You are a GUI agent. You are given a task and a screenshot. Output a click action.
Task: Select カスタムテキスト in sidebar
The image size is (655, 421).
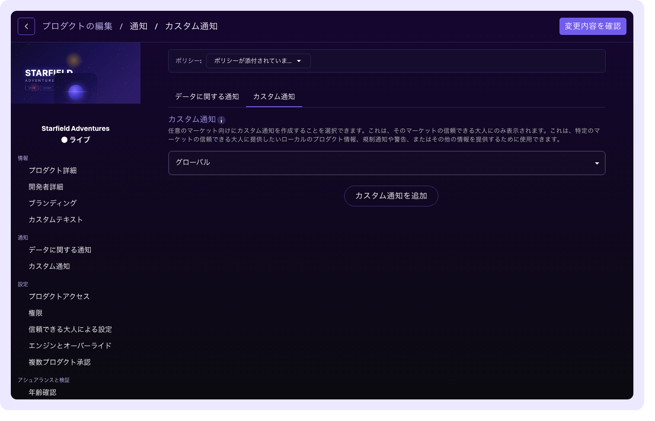click(x=56, y=220)
